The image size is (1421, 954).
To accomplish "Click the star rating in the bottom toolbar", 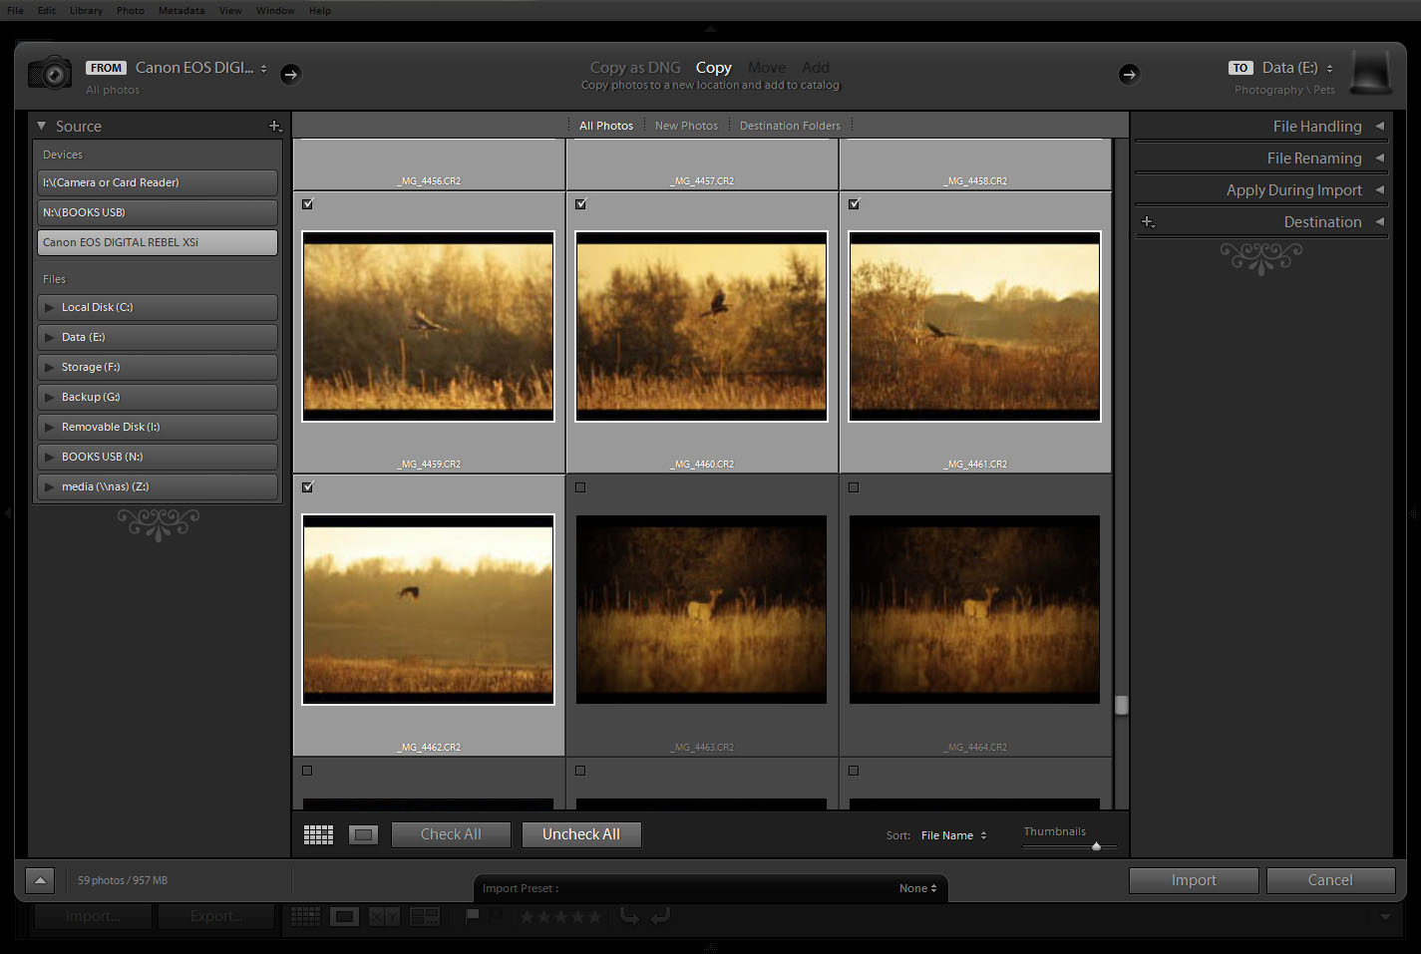I will pos(560,916).
